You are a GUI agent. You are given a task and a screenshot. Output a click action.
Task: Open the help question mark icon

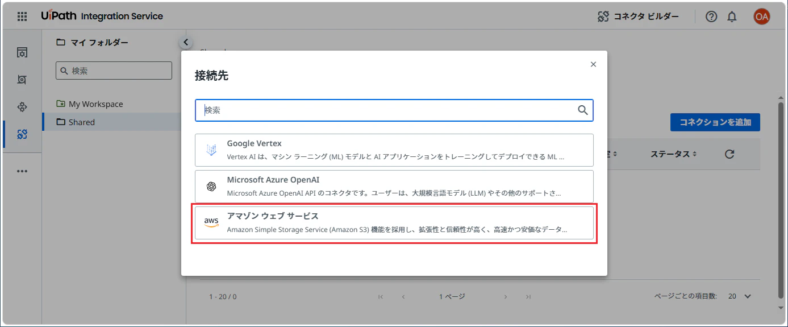click(x=711, y=16)
